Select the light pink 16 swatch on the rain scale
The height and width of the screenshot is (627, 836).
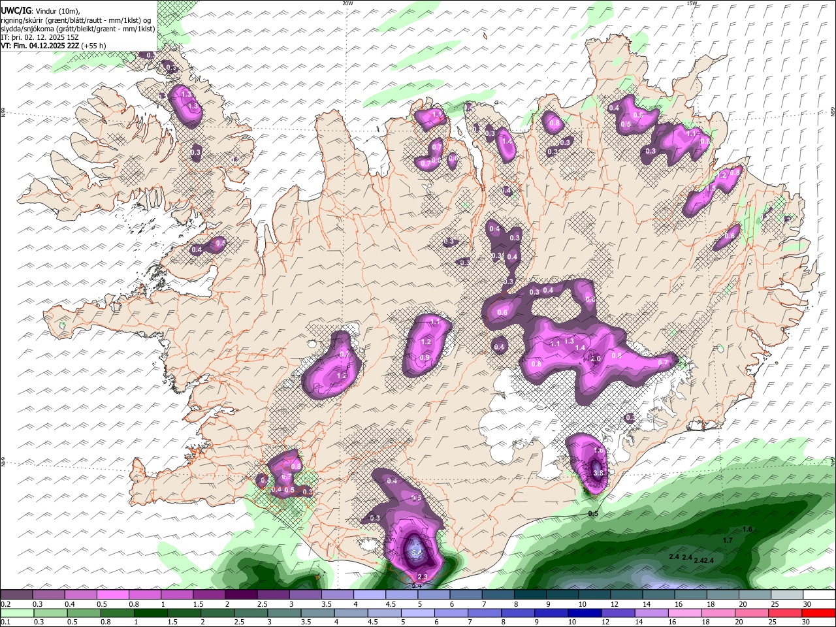pos(686,613)
